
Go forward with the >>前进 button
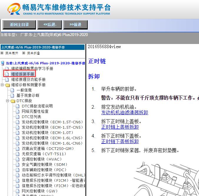pos(75,25)
